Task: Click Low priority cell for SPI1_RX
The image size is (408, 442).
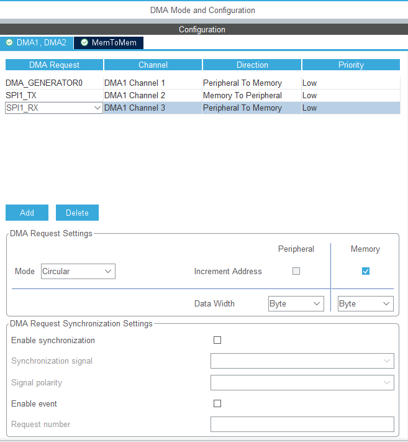Action: [x=351, y=108]
